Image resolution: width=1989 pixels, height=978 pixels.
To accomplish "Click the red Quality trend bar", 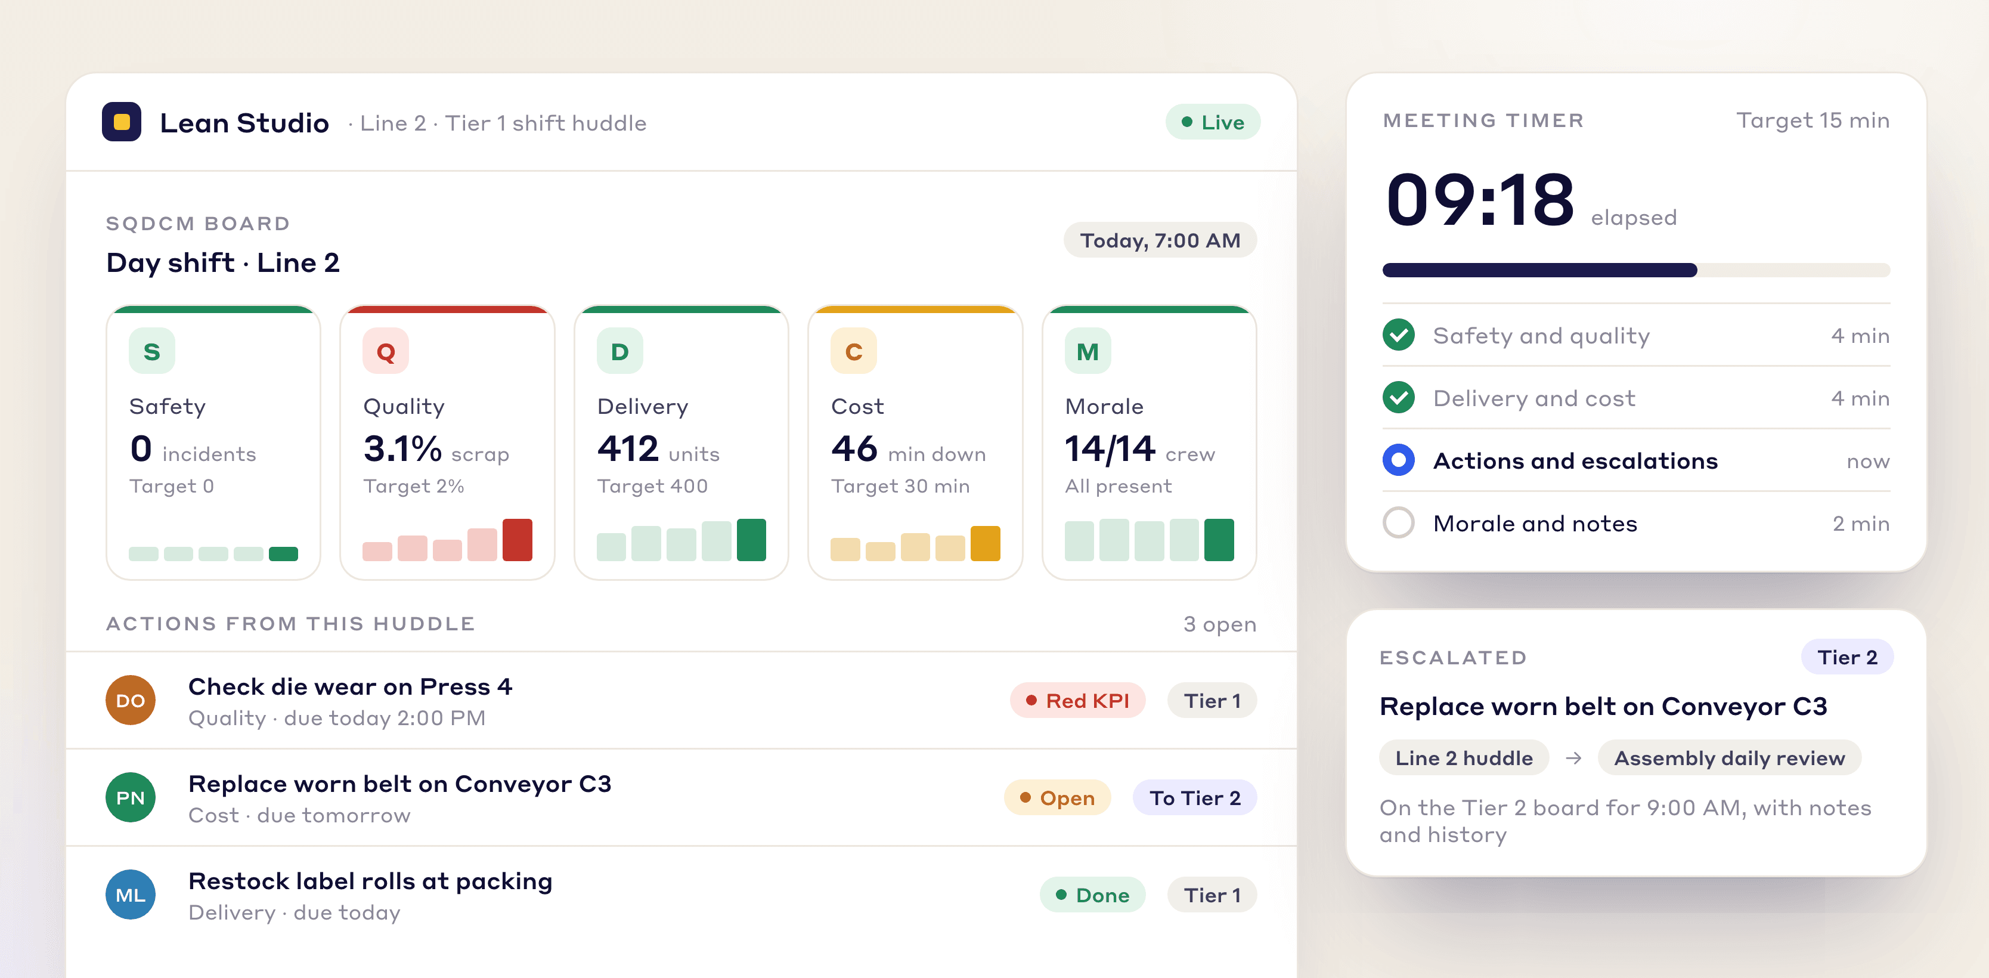I will (x=518, y=540).
